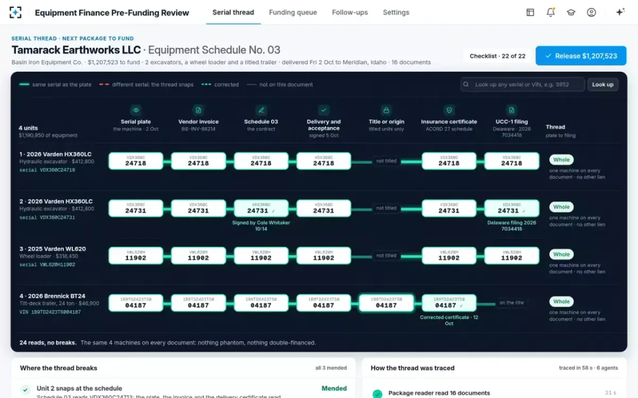
Task: Open the Funding queue tab
Action: pyautogui.click(x=293, y=12)
